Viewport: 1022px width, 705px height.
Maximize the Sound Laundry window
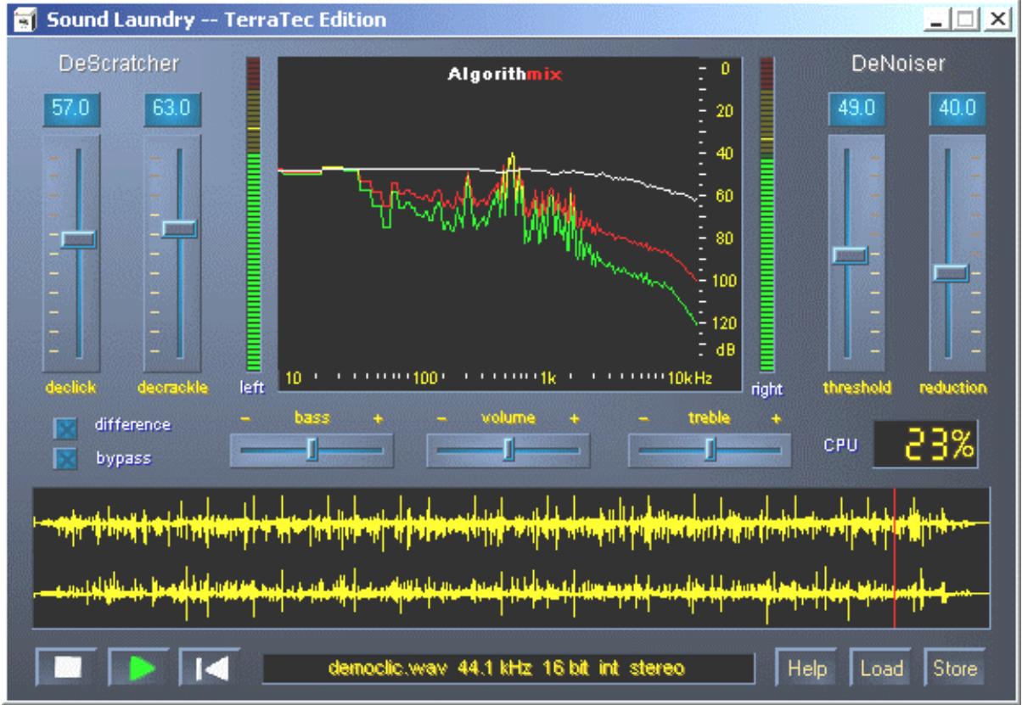click(x=966, y=19)
